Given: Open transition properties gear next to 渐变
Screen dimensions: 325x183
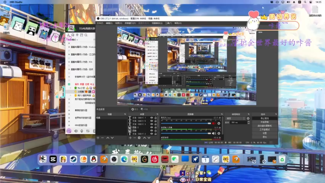Looking at the screenshot, I should pyautogui.click(x=248, y=118).
